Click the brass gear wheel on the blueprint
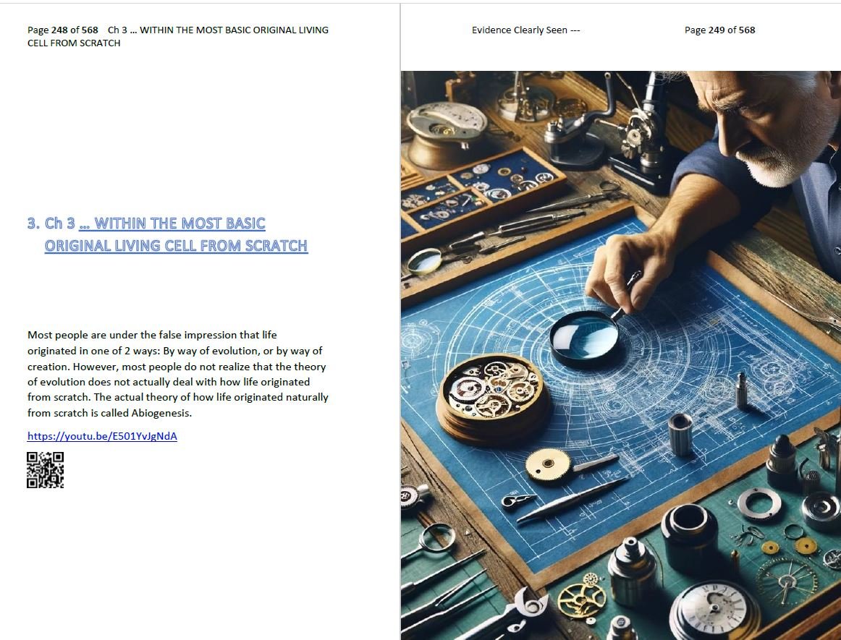Image resolution: width=841 pixels, height=640 pixels. click(x=548, y=464)
